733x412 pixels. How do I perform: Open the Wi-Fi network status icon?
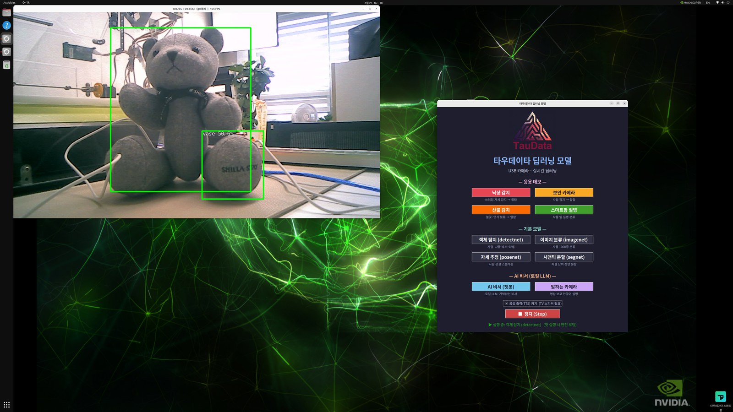pos(717,2)
